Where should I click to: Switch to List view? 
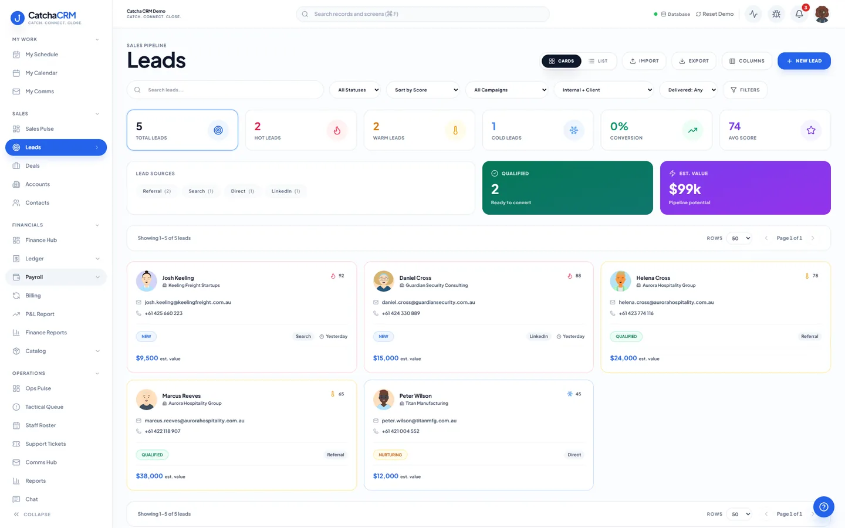tap(599, 61)
